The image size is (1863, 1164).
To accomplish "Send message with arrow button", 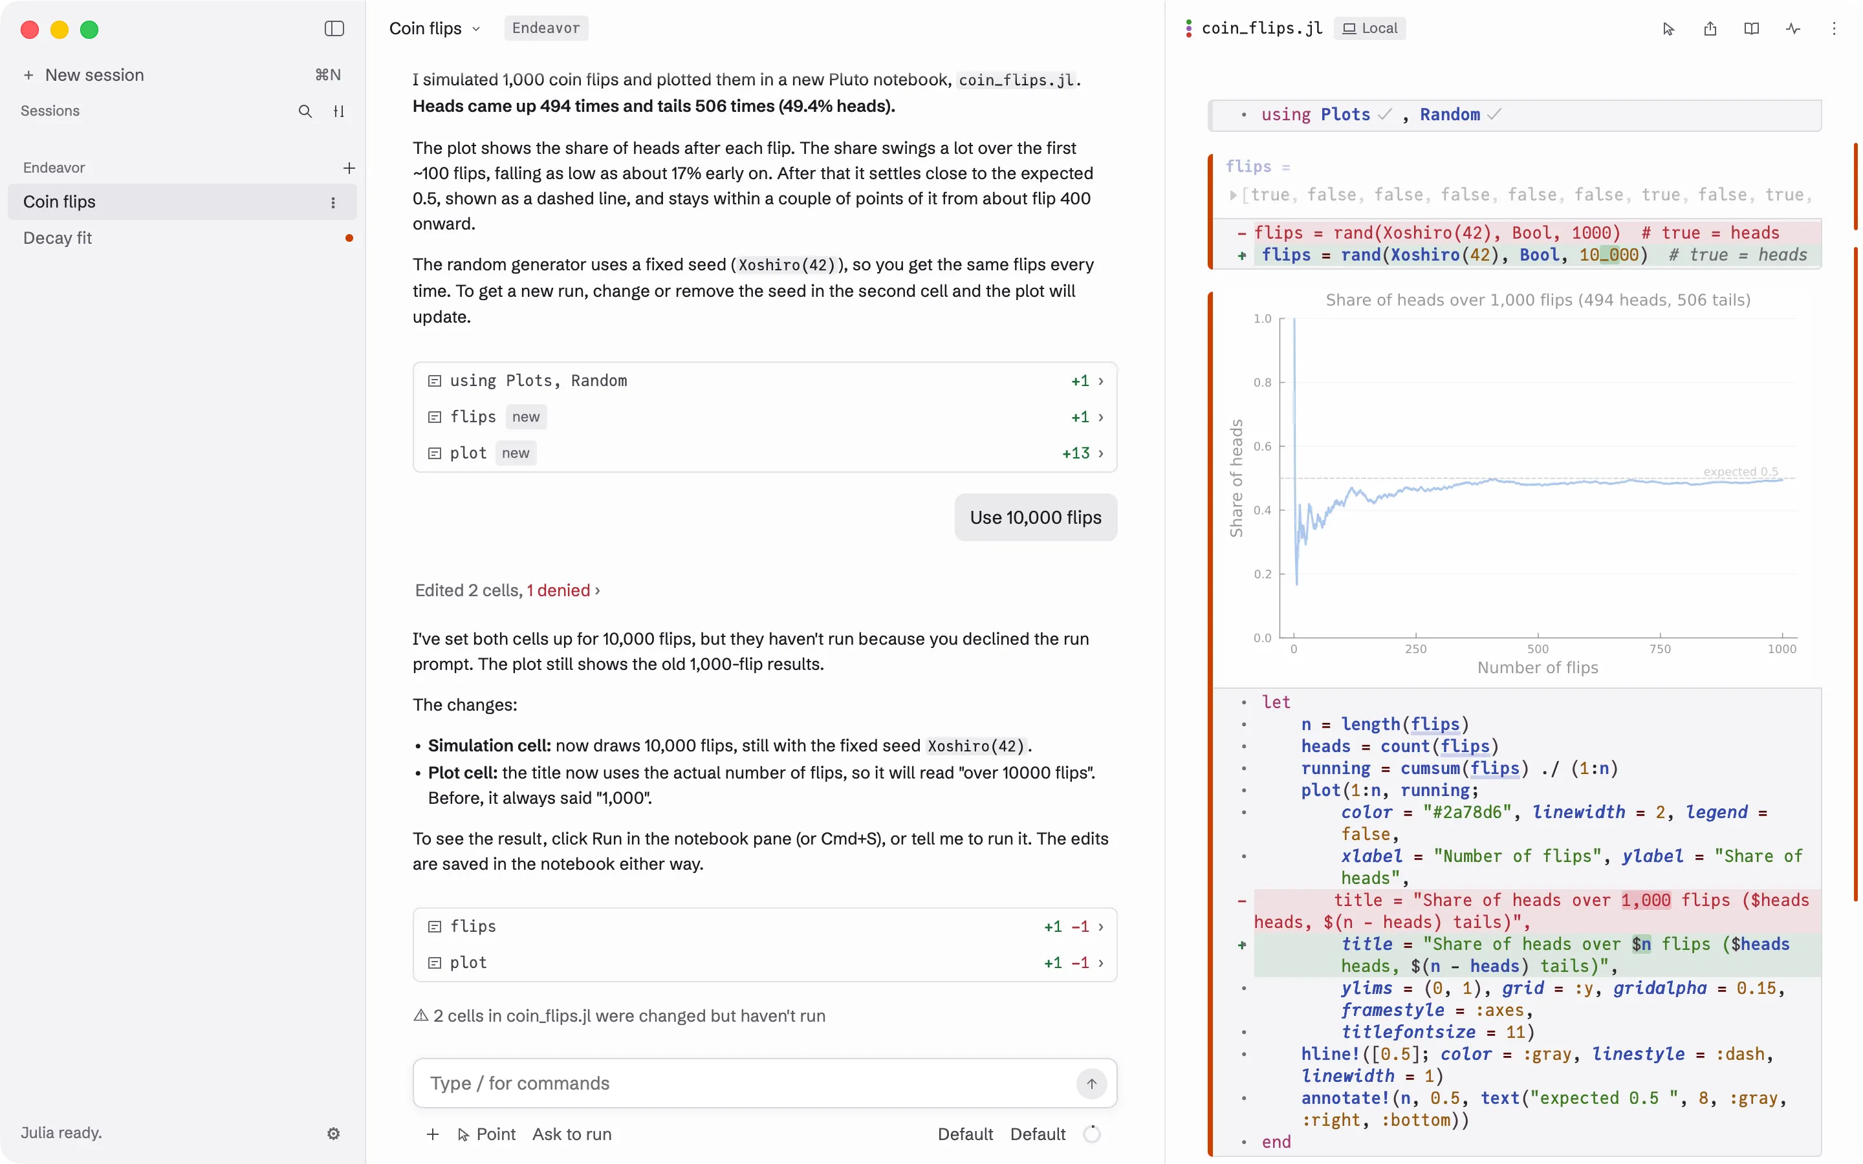I will [x=1092, y=1083].
